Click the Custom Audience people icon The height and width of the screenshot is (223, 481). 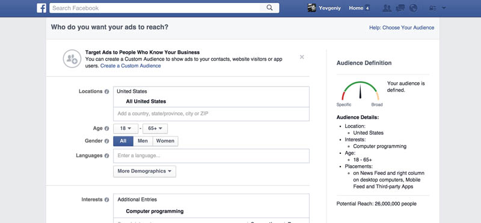pos(72,58)
